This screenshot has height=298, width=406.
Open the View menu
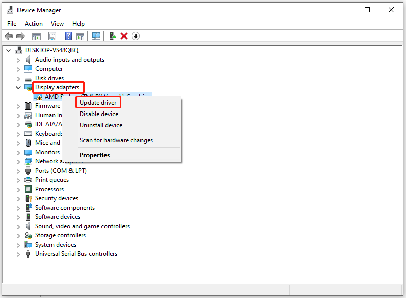(57, 24)
